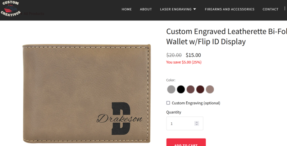Focus the Quantity input field
287x146 pixels.
tap(185, 123)
